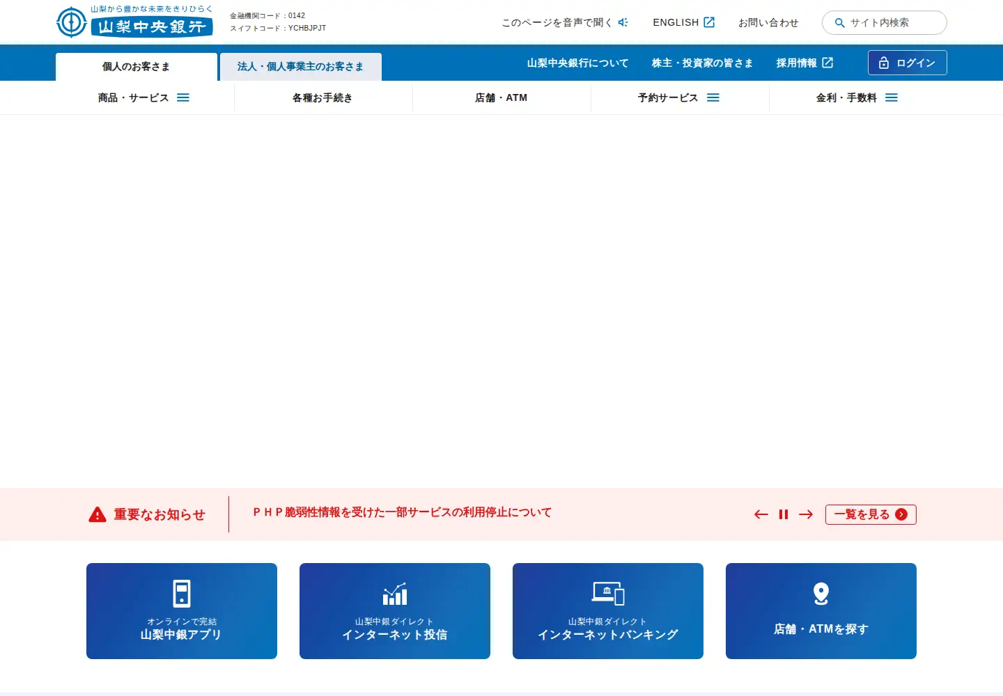Focus the サイト内検索 search field
Image resolution: width=1003 pixels, height=696 pixels.
pos(885,23)
